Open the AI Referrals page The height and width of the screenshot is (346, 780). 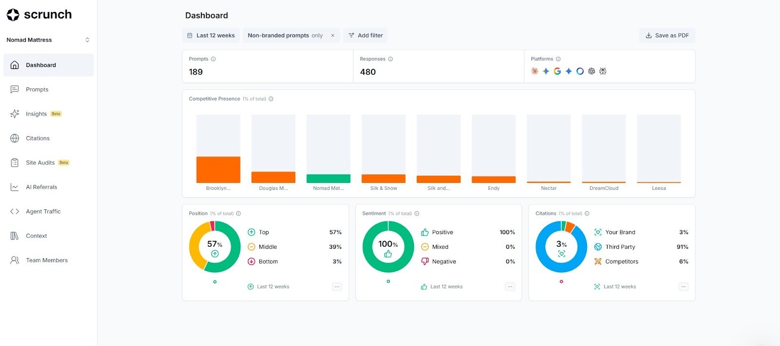pos(41,187)
